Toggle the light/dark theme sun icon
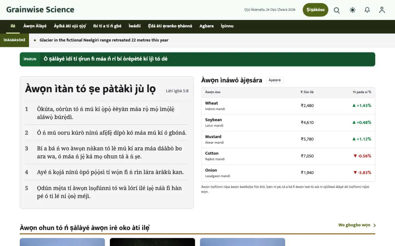Screen dimensions: 395x246 (353, 10)
